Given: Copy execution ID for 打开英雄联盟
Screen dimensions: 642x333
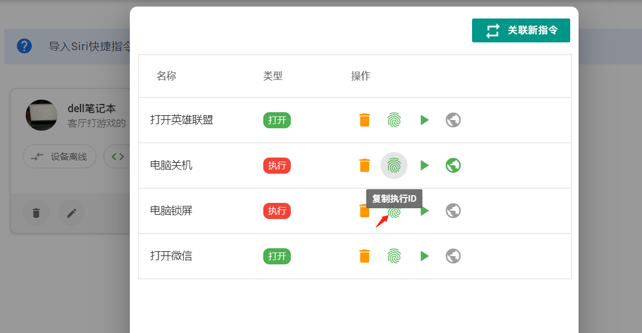Looking at the screenshot, I should (394, 120).
